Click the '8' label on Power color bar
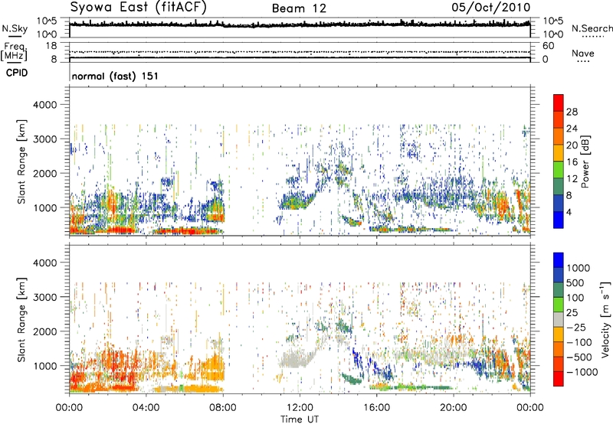The height and width of the screenshot is (424, 613). (569, 196)
